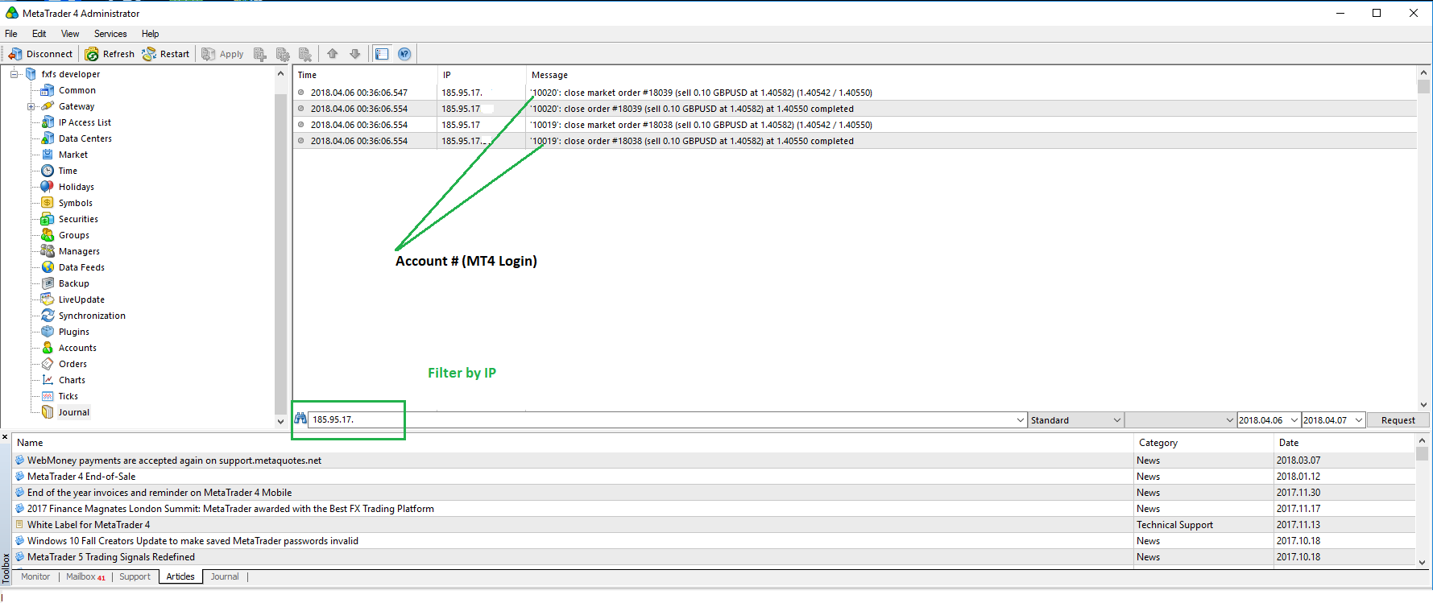The height and width of the screenshot is (603, 1433).
Task: Open Charts in the tree
Action: pos(72,380)
